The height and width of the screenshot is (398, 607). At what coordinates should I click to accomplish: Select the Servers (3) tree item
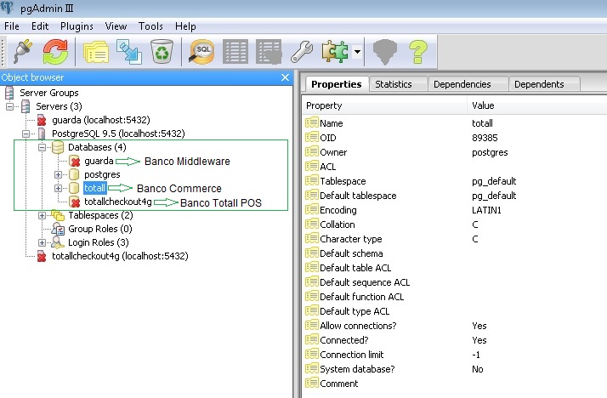pyautogui.click(x=59, y=106)
